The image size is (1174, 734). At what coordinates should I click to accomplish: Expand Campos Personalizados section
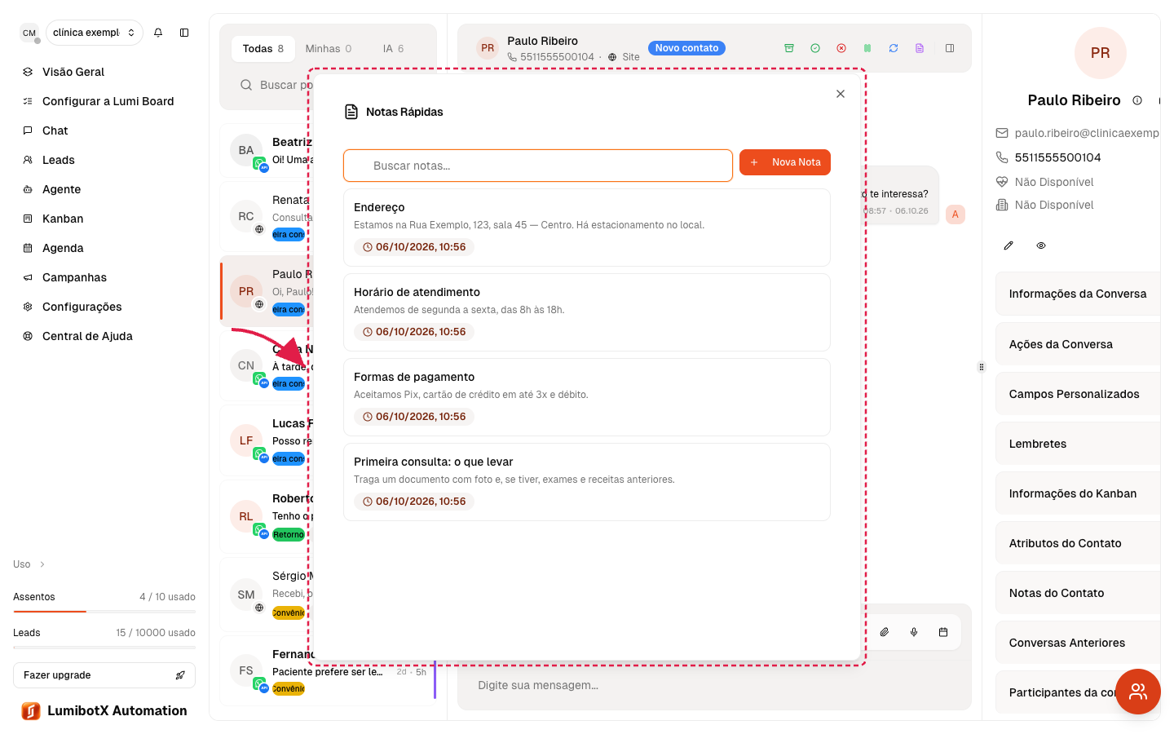click(x=1078, y=394)
